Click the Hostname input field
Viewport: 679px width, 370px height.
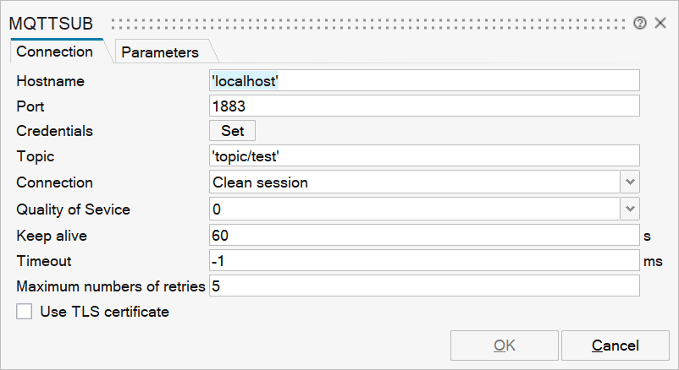point(423,80)
